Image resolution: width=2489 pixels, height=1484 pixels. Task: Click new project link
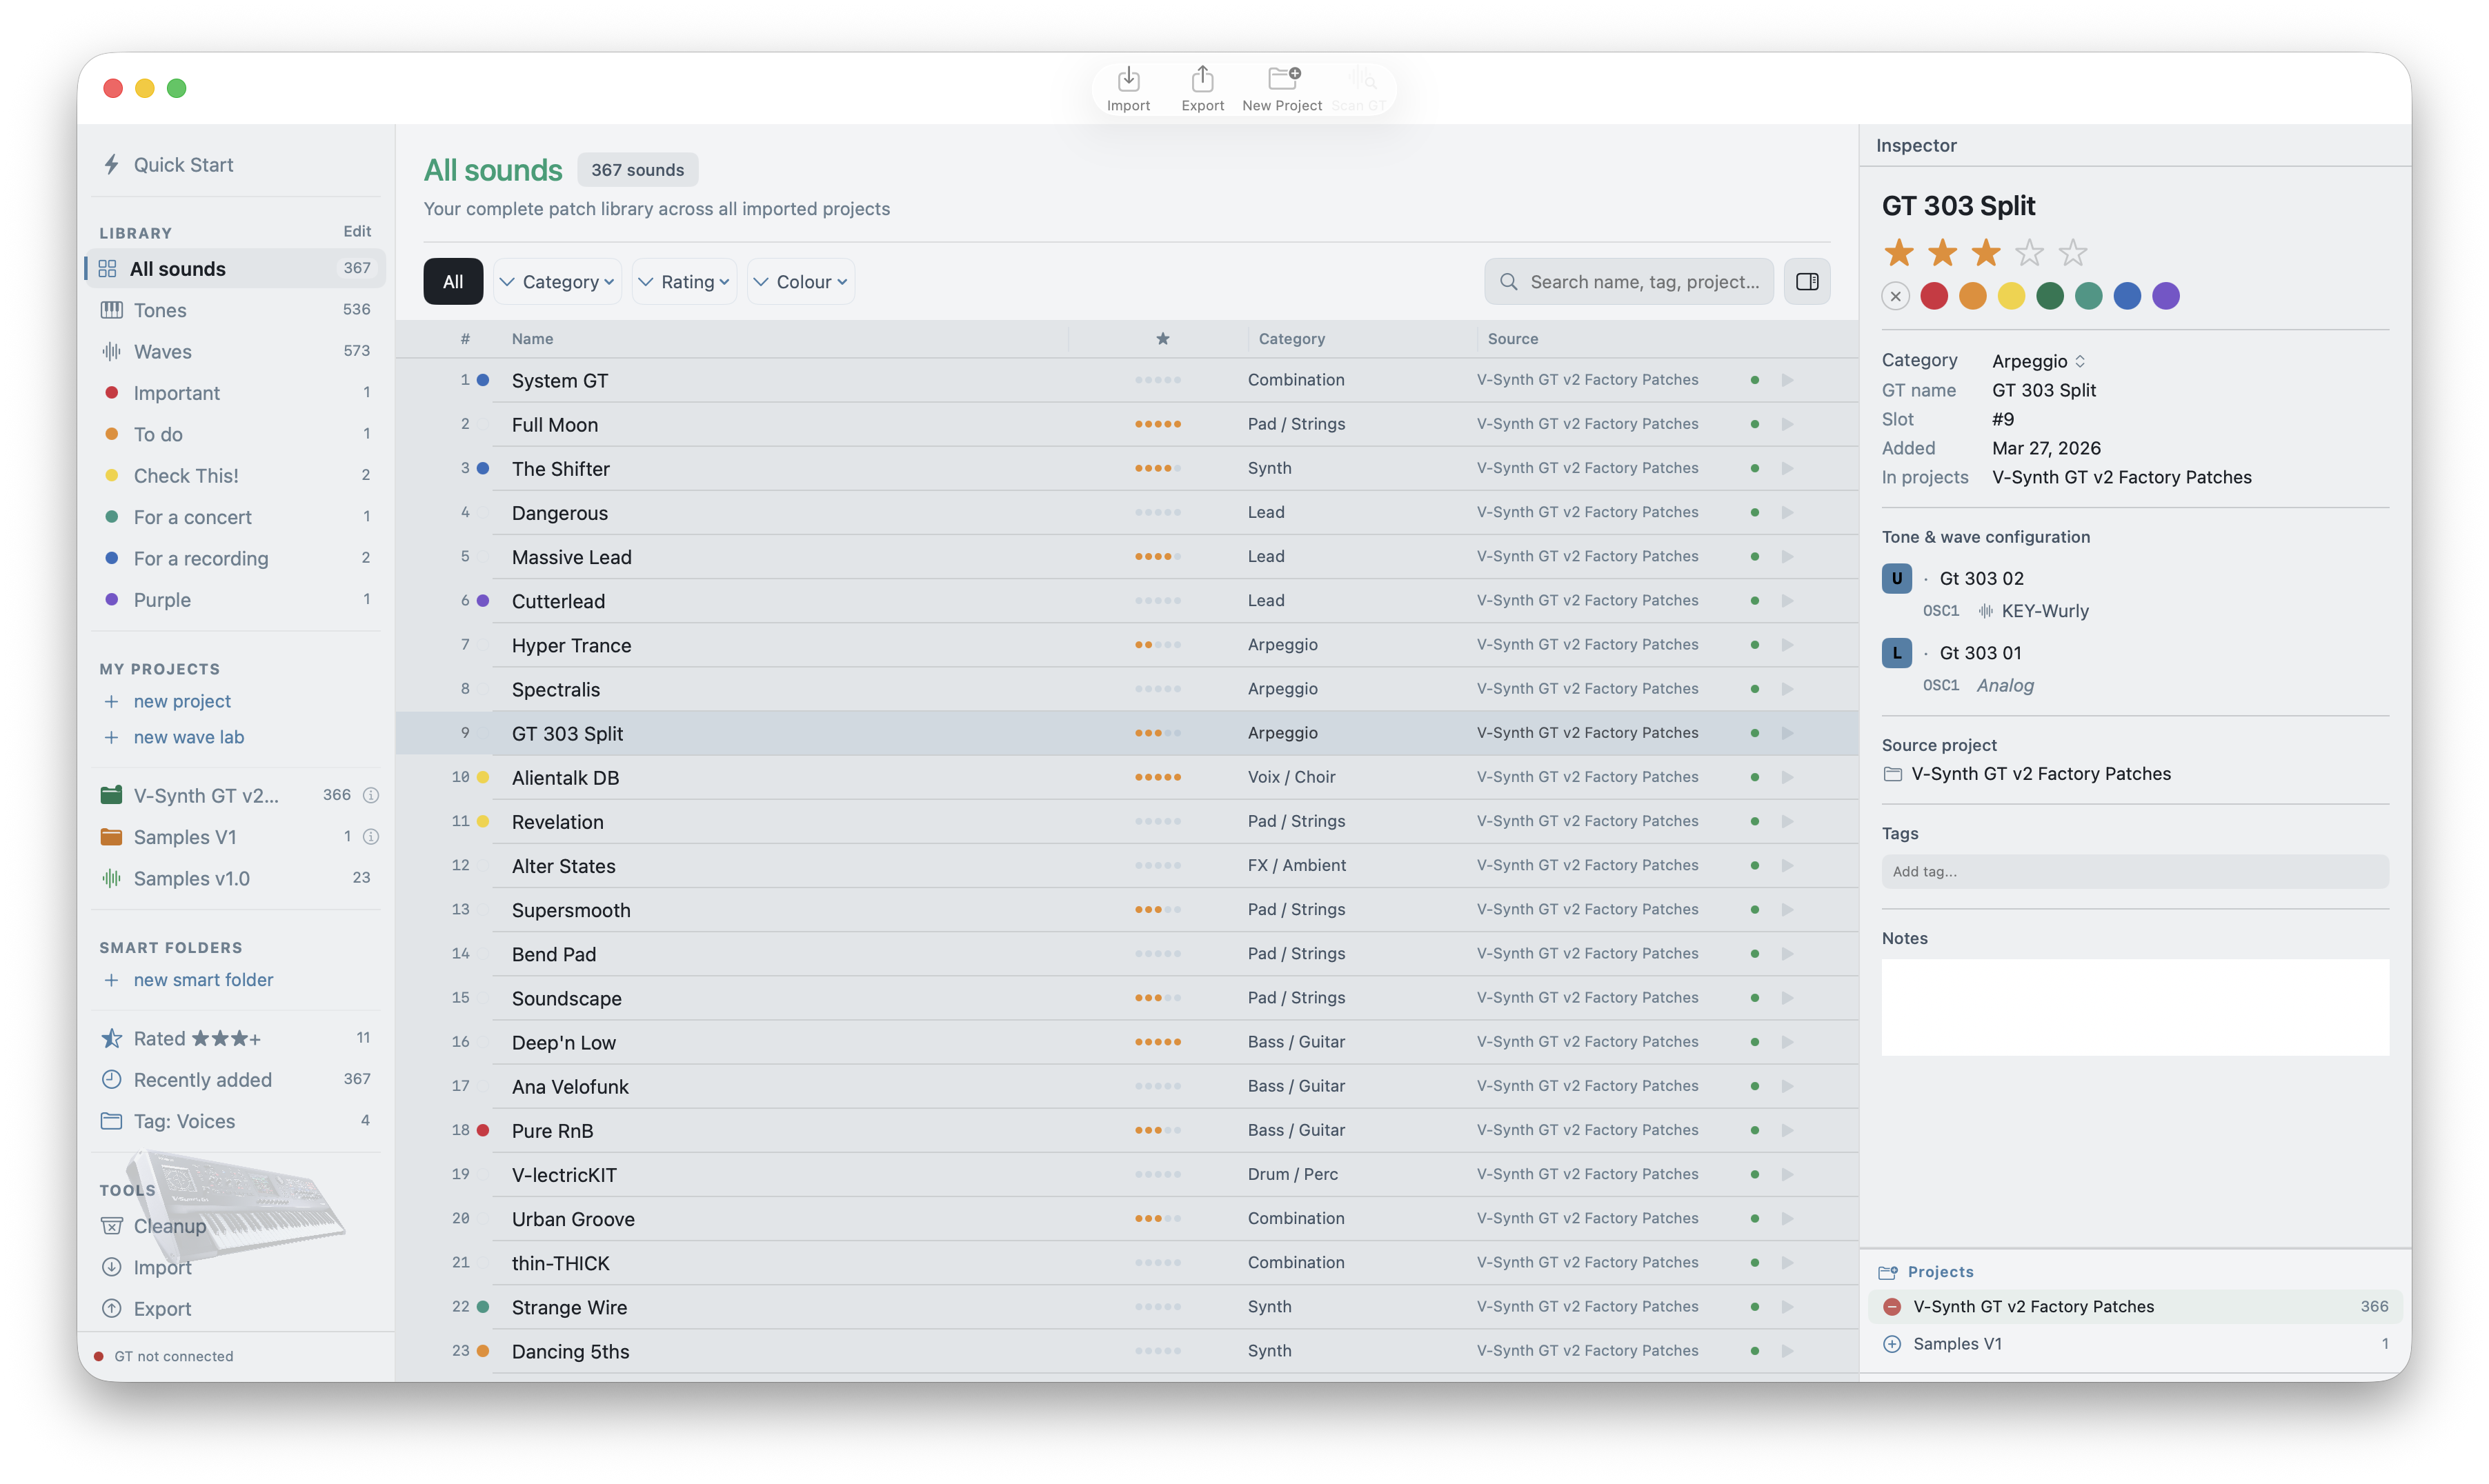[x=182, y=701]
